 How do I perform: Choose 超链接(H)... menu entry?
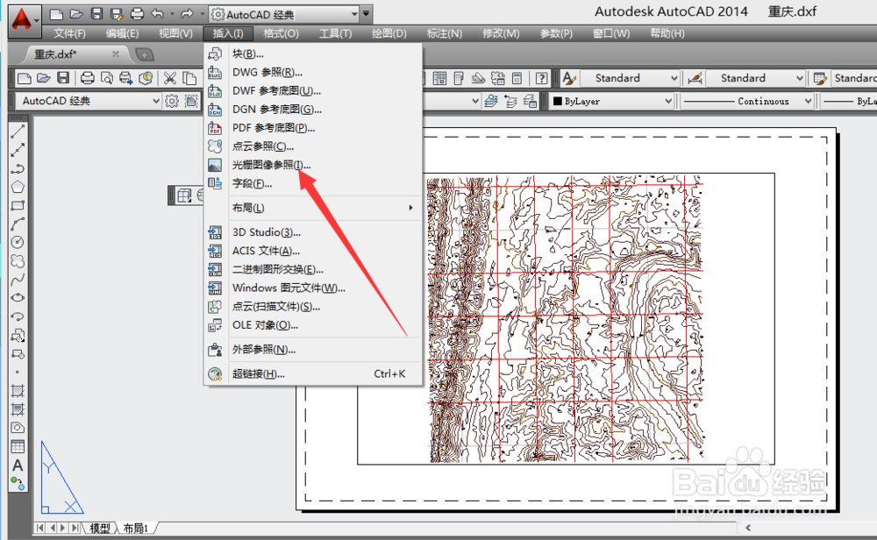coord(313,374)
